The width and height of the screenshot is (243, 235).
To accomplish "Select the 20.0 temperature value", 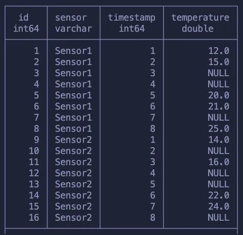I will pyautogui.click(x=219, y=95).
